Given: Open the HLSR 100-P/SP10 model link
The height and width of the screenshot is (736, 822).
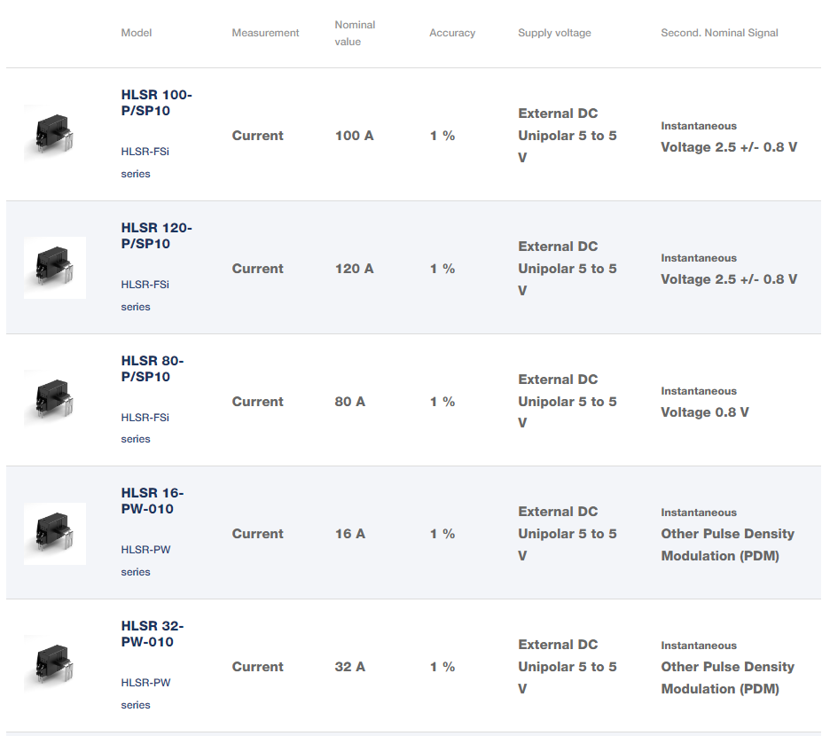Looking at the screenshot, I should point(156,103).
